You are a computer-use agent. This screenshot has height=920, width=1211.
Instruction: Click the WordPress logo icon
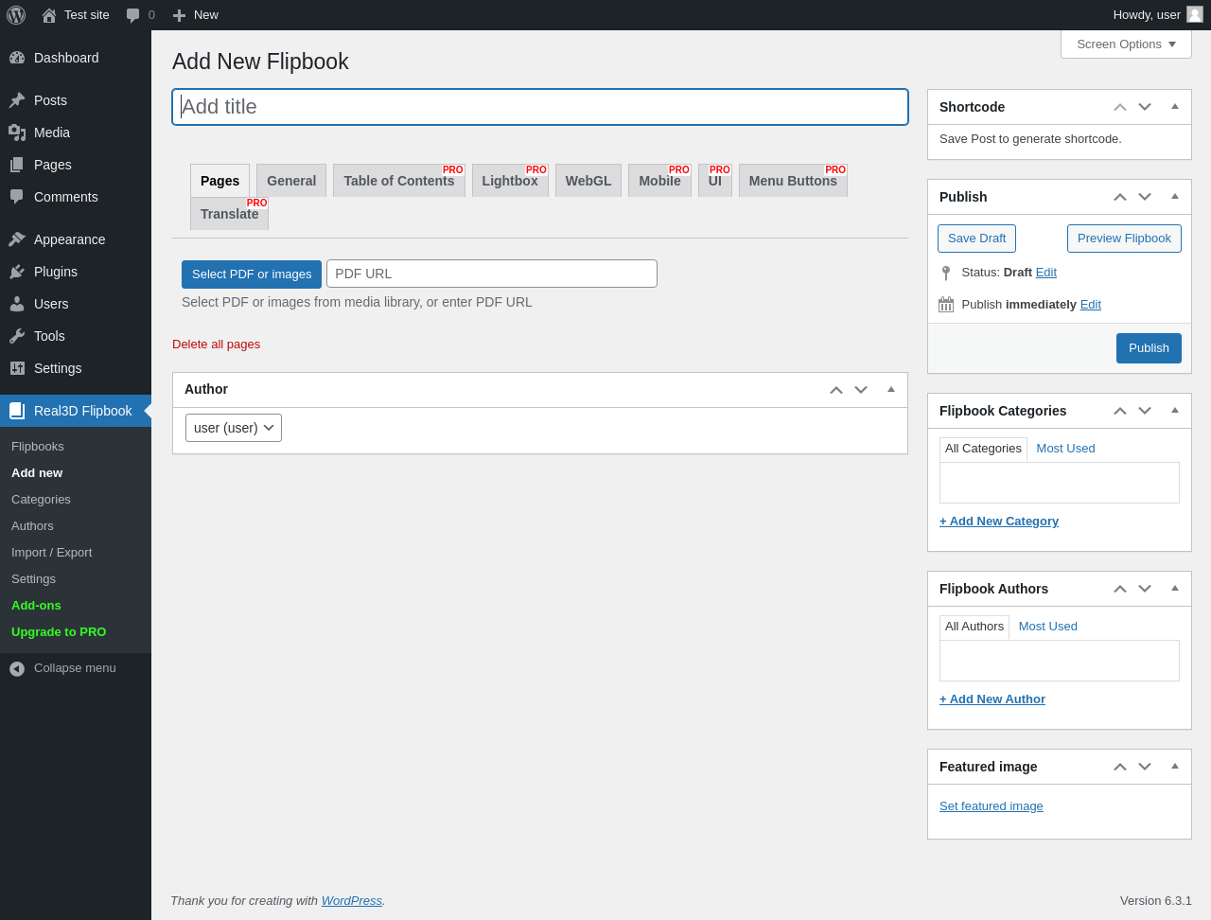pyautogui.click(x=16, y=15)
